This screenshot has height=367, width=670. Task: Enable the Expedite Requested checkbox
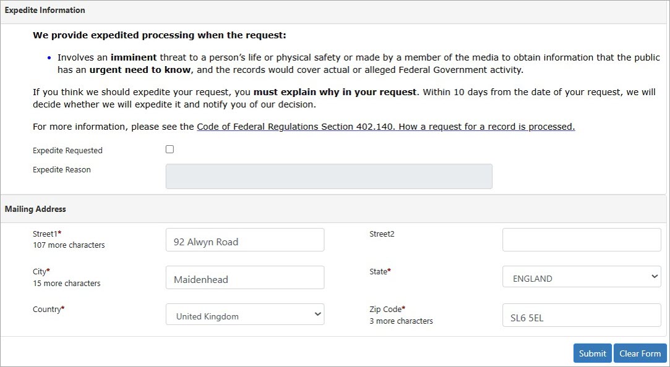tap(170, 149)
